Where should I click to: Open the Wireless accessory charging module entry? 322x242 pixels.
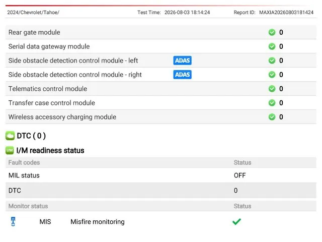tap(161, 117)
